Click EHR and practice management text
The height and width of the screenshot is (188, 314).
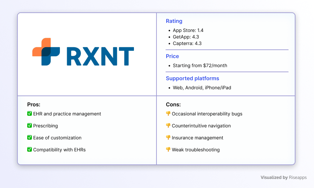point(67,114)
